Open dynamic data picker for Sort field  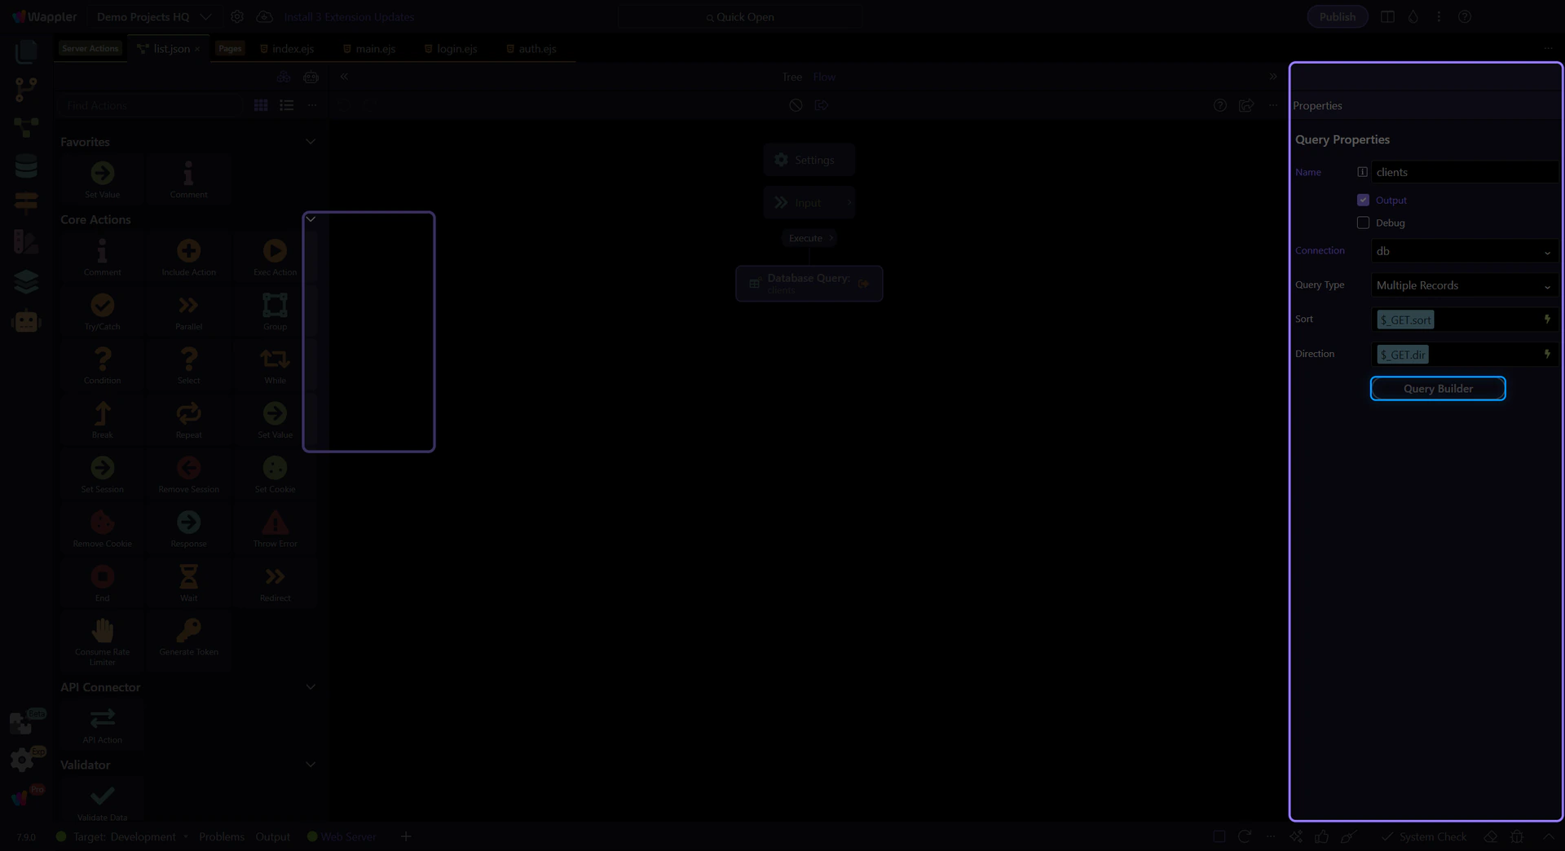pos(1546,320)
